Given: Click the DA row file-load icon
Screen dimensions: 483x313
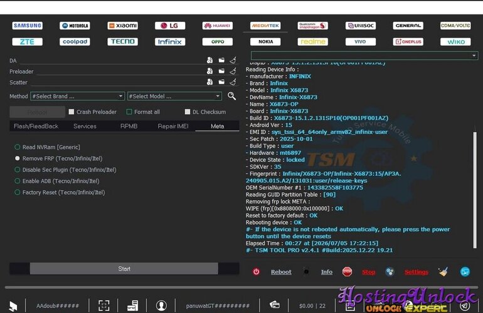Looking at the screenshot, I should pos(210,60).
